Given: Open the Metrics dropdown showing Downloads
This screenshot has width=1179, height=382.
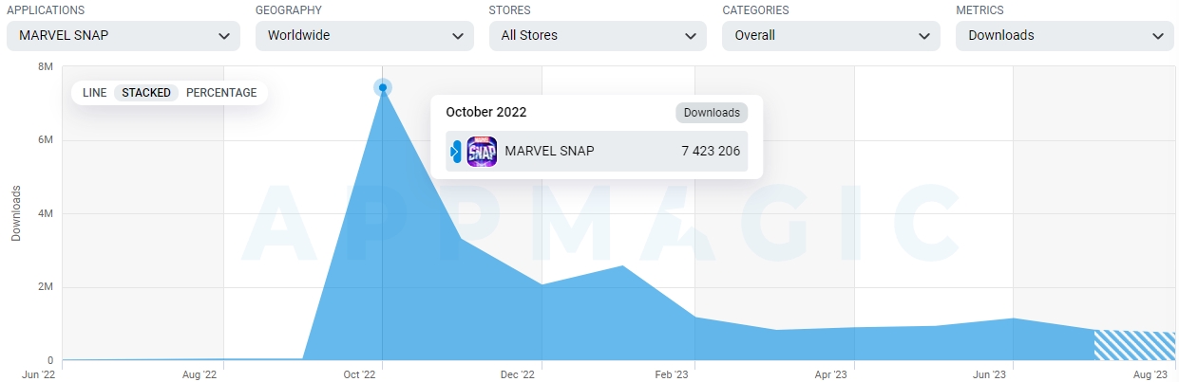Looking at the screenshot, I should [x=1064, y=36].
